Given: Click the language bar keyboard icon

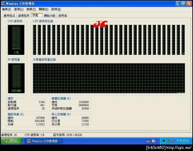Looking at the screenshot, I should click(148, 141).
